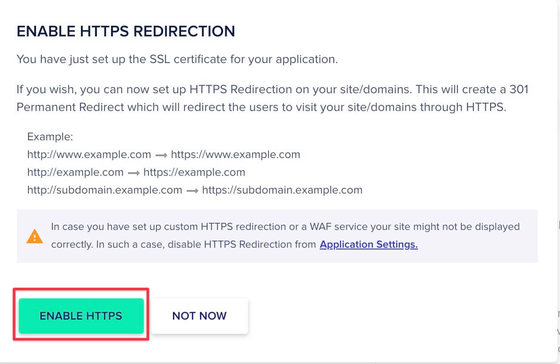The image size is (560, 364).
Task: Click the SSL certificate setup sentence
Action: (177, 59)
